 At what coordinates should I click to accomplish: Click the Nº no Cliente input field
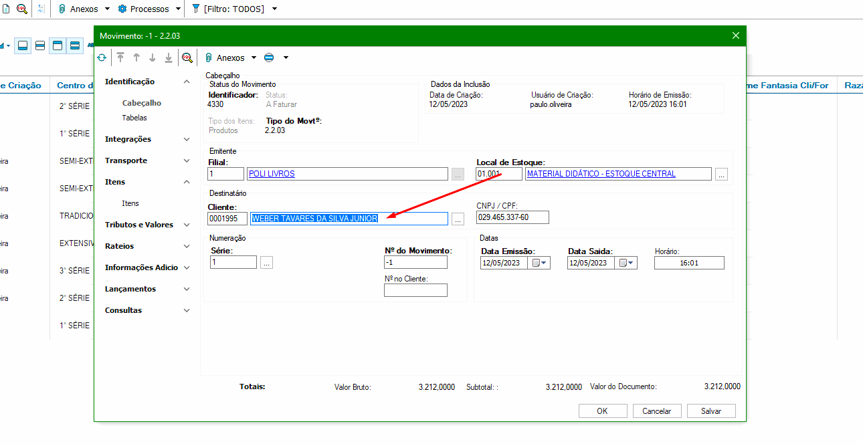415,290
